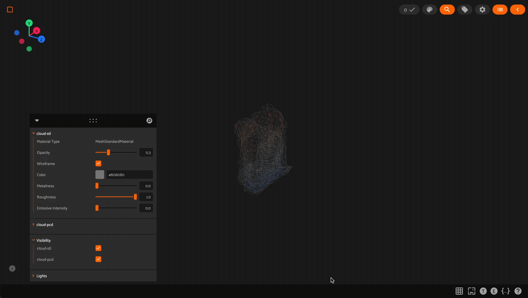Collapse the cloud-stl section
Screen dimensions: 528x298
(x=33, y=133)
